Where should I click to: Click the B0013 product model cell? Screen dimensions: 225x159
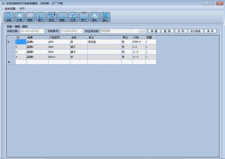point(59,57)
